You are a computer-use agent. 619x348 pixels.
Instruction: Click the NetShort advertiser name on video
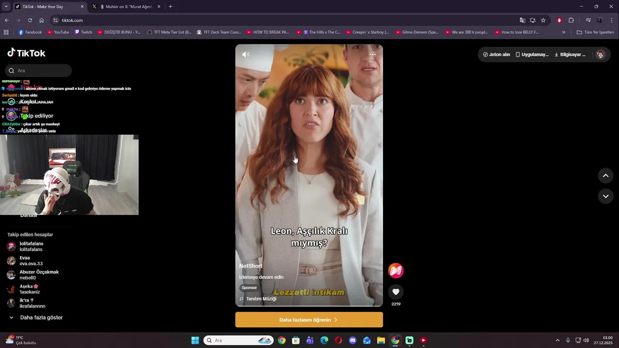tap(251, 266)
